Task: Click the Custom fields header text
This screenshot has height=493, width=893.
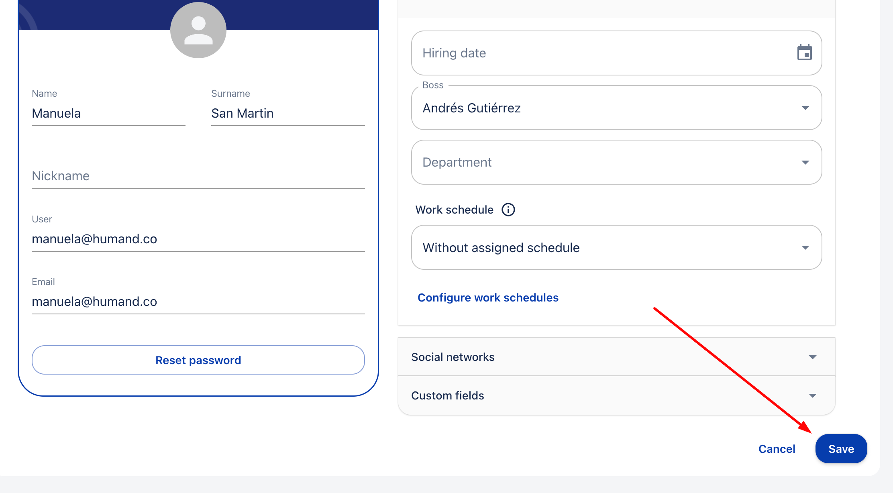Action: pos(448,395)
